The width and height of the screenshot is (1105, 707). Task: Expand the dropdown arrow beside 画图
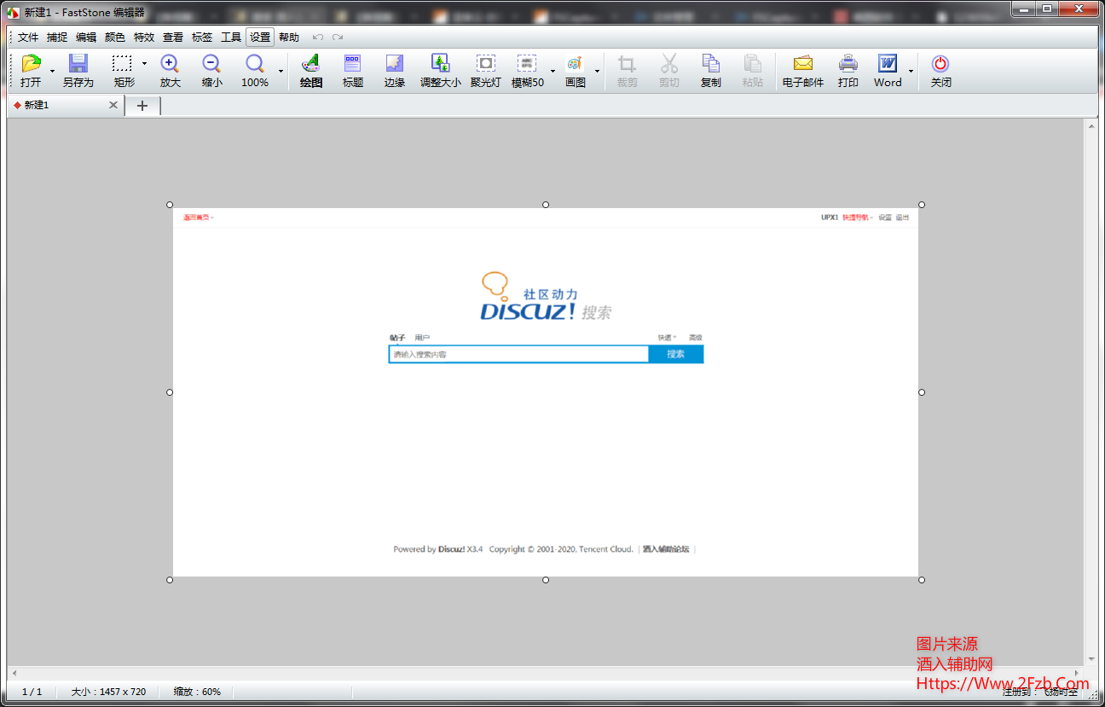(x=597, y=71)
